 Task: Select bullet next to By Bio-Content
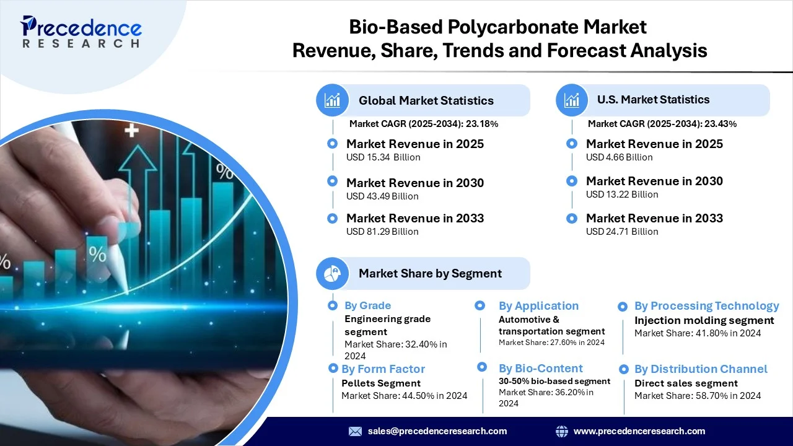coord(481,367)
